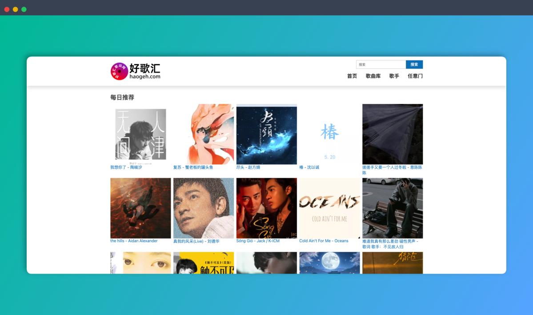Open the orange goldfish girl album cover

[x=204, y=134]
